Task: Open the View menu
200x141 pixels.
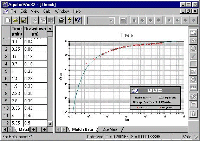Action: click(35, 11)
